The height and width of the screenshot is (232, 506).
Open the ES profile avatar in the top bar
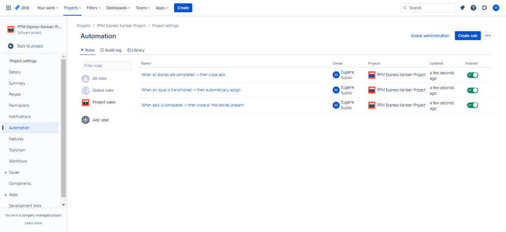[496, 8]
